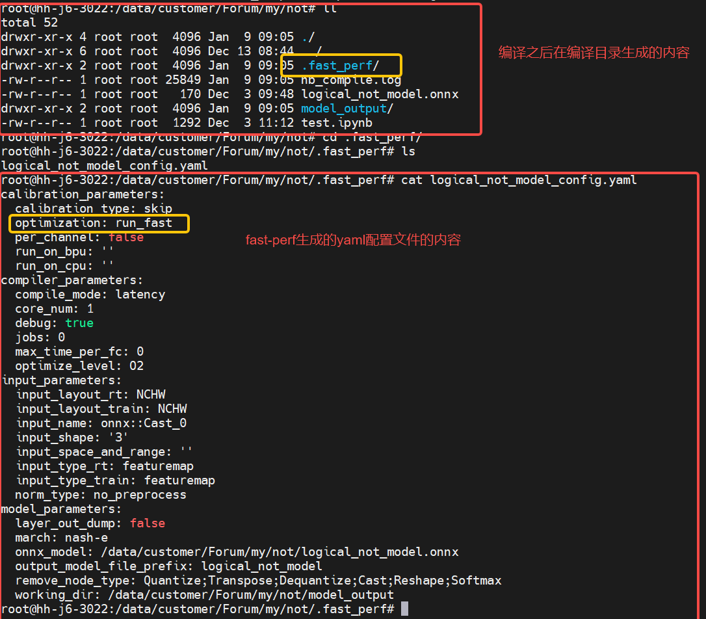Click the terminal cursor at the last prompt
The image size is (706, 619).
coord(404,609)
